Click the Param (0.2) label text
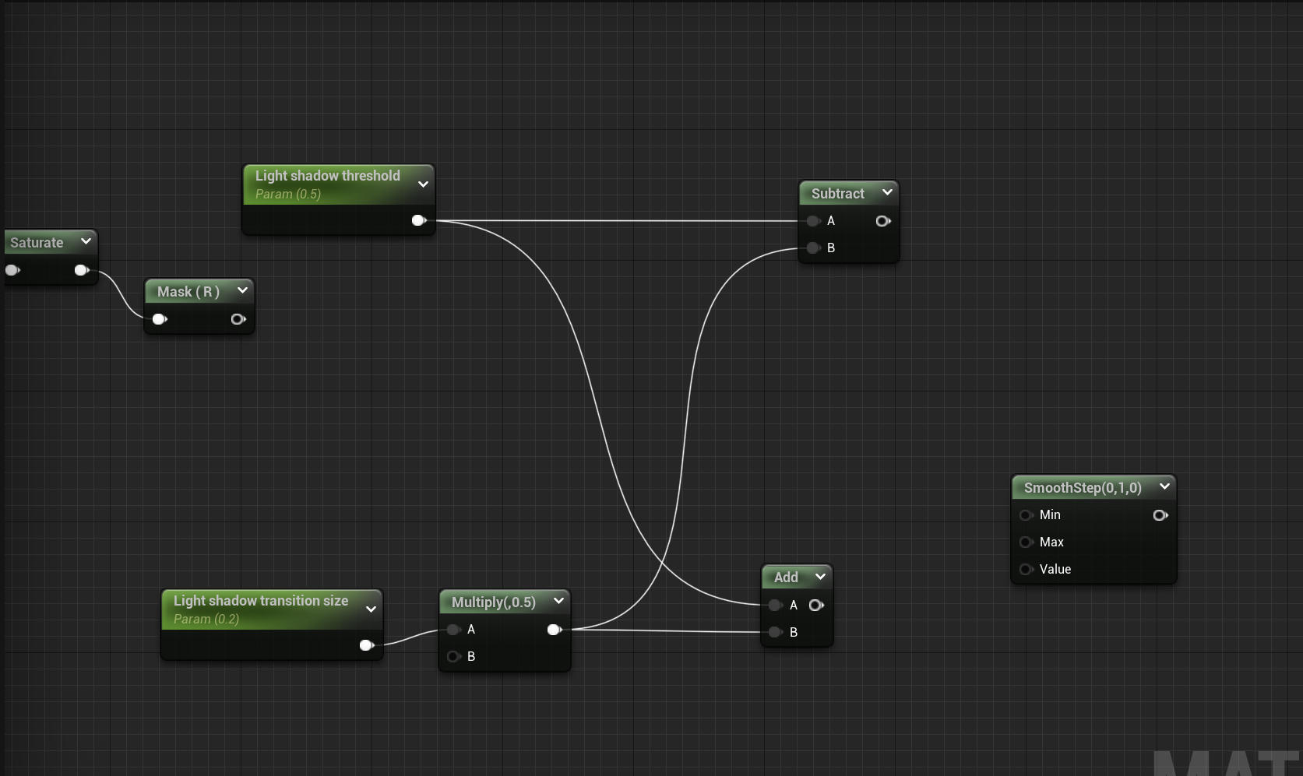 (206, 620)
